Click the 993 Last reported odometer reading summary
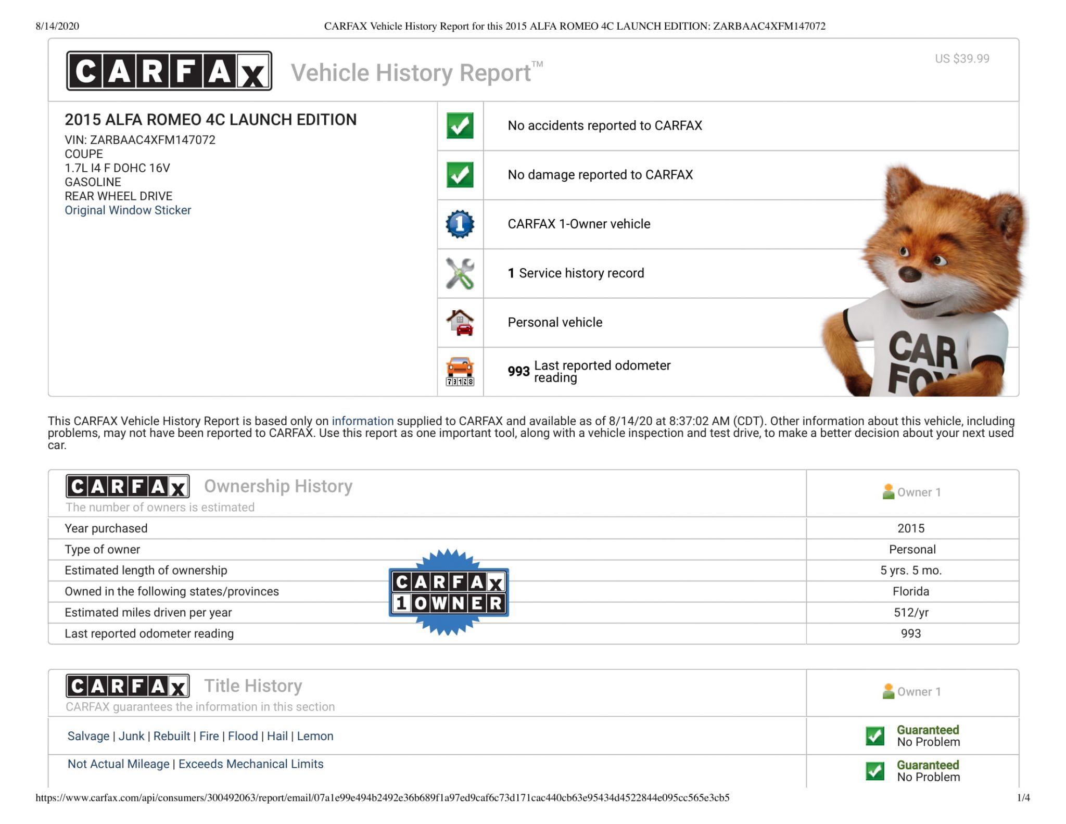This screenshot has width=1066, height=824. pos(589,372)
